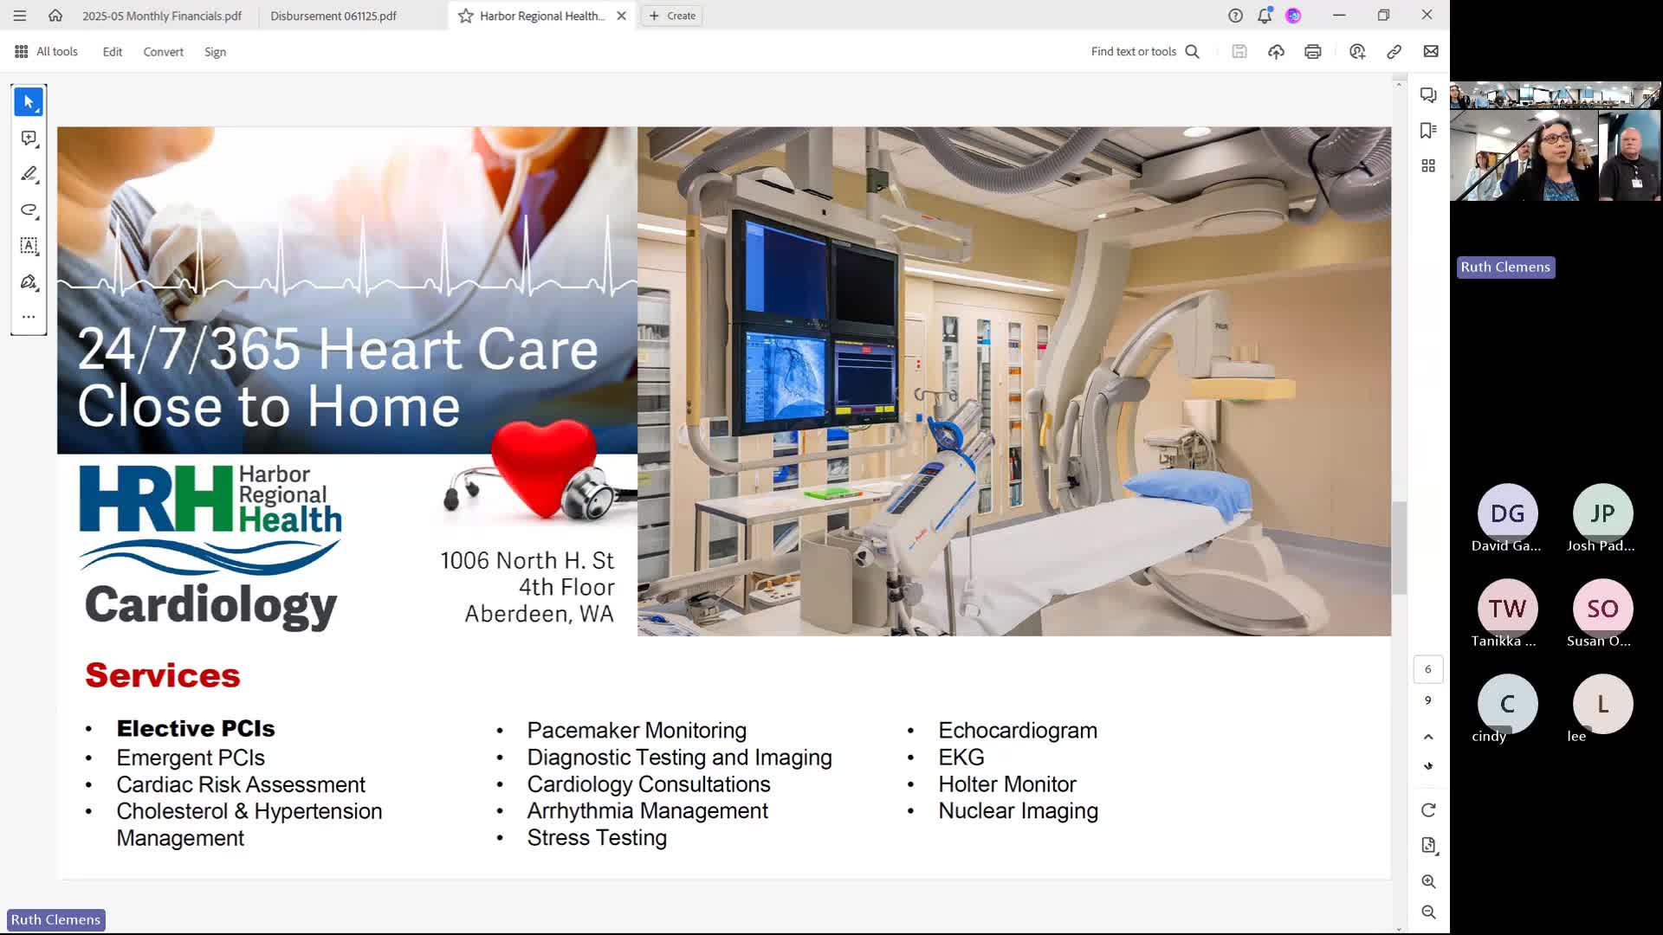The image size is (1663, 935).
Task: Open the All tools panel
Action: 47,52
